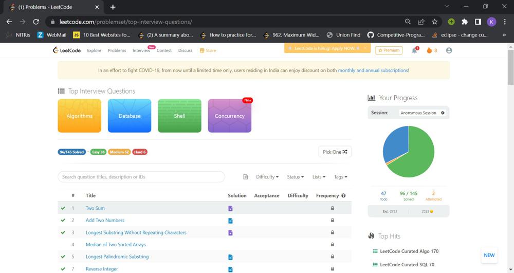Click the Easy 38 green badge
Screen dimensions: 514x273
tap(98, 152)
